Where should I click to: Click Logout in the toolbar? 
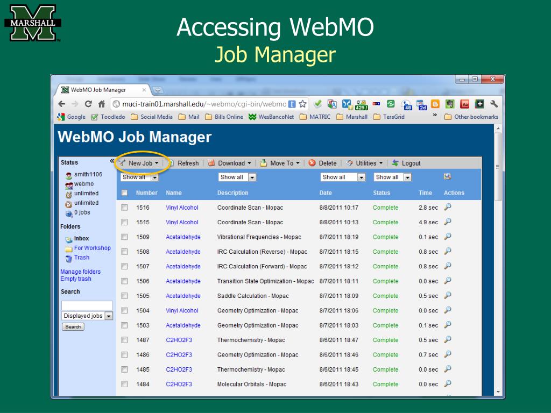click(406, 163)
